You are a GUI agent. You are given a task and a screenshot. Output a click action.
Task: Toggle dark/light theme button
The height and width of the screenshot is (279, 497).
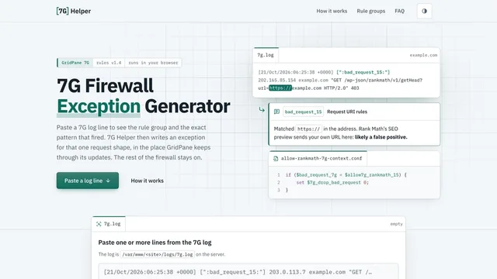coord(425,11)
